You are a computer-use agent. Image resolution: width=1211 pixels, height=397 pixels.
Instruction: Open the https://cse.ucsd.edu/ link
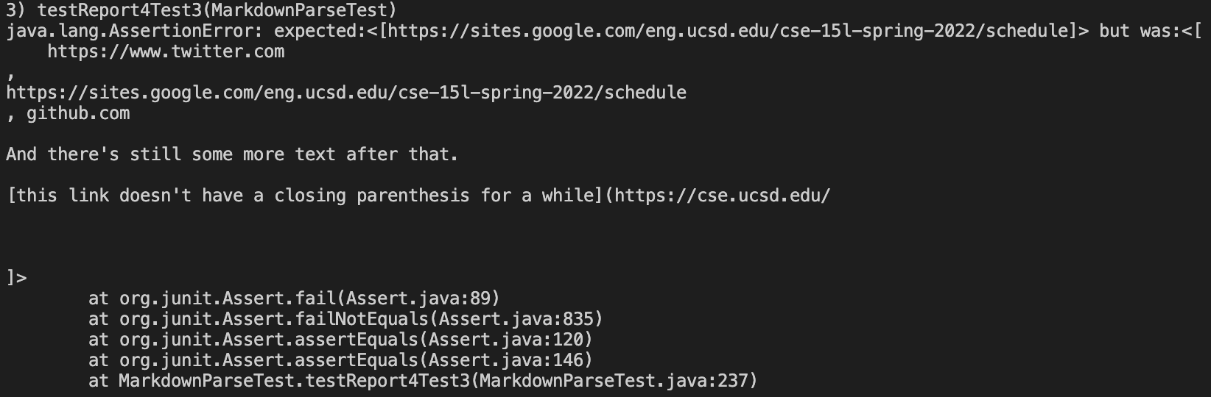pos(722,196)
